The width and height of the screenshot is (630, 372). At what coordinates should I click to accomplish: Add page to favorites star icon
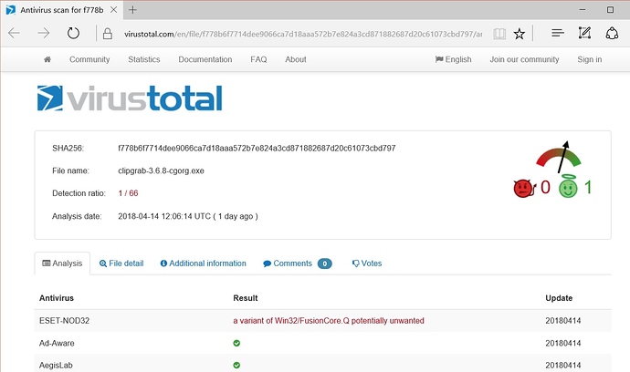click(520, 34)
